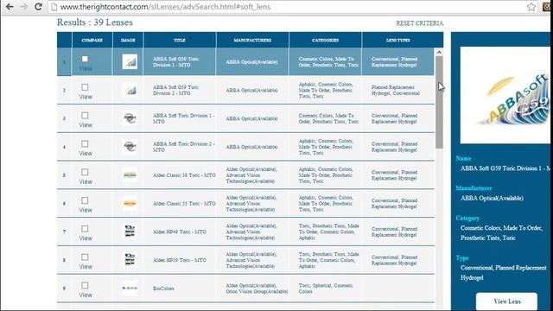Check compare box for Alden HP59 Toric

coord(85,257)
